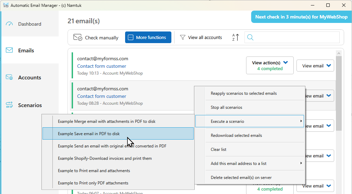Open the View email dropdown just below the 08:28 email's
Image resolution: width=352 pixels, height=194 pixels.
(320, 126)
